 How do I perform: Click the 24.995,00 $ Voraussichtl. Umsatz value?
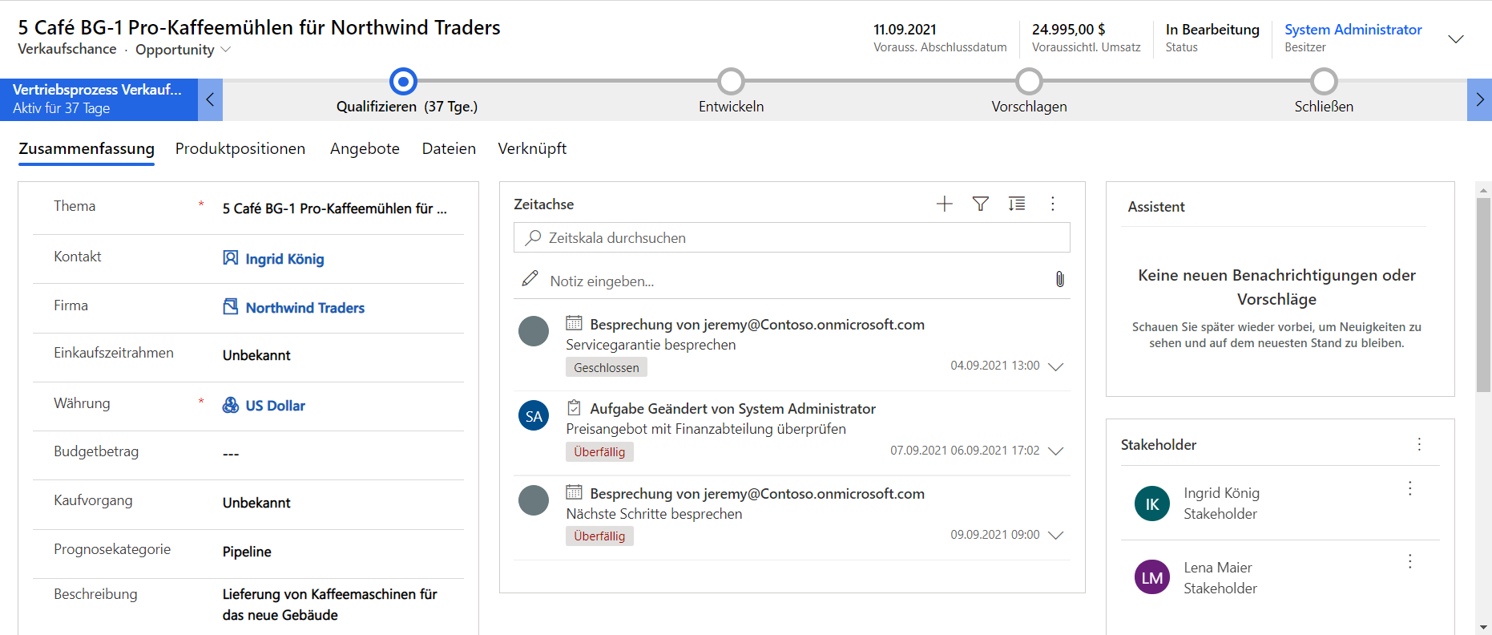point(1068,30)
